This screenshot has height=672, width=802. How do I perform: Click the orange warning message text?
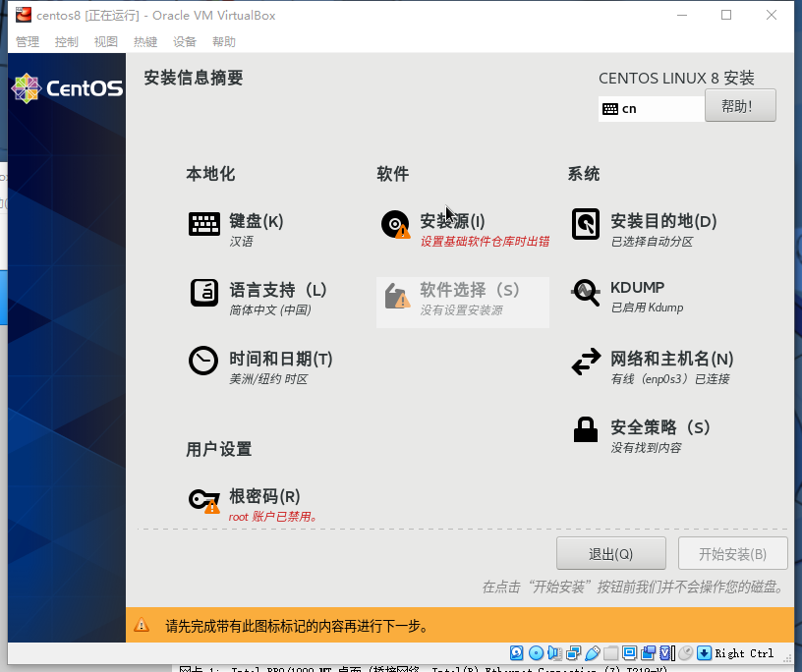point(297,626)
